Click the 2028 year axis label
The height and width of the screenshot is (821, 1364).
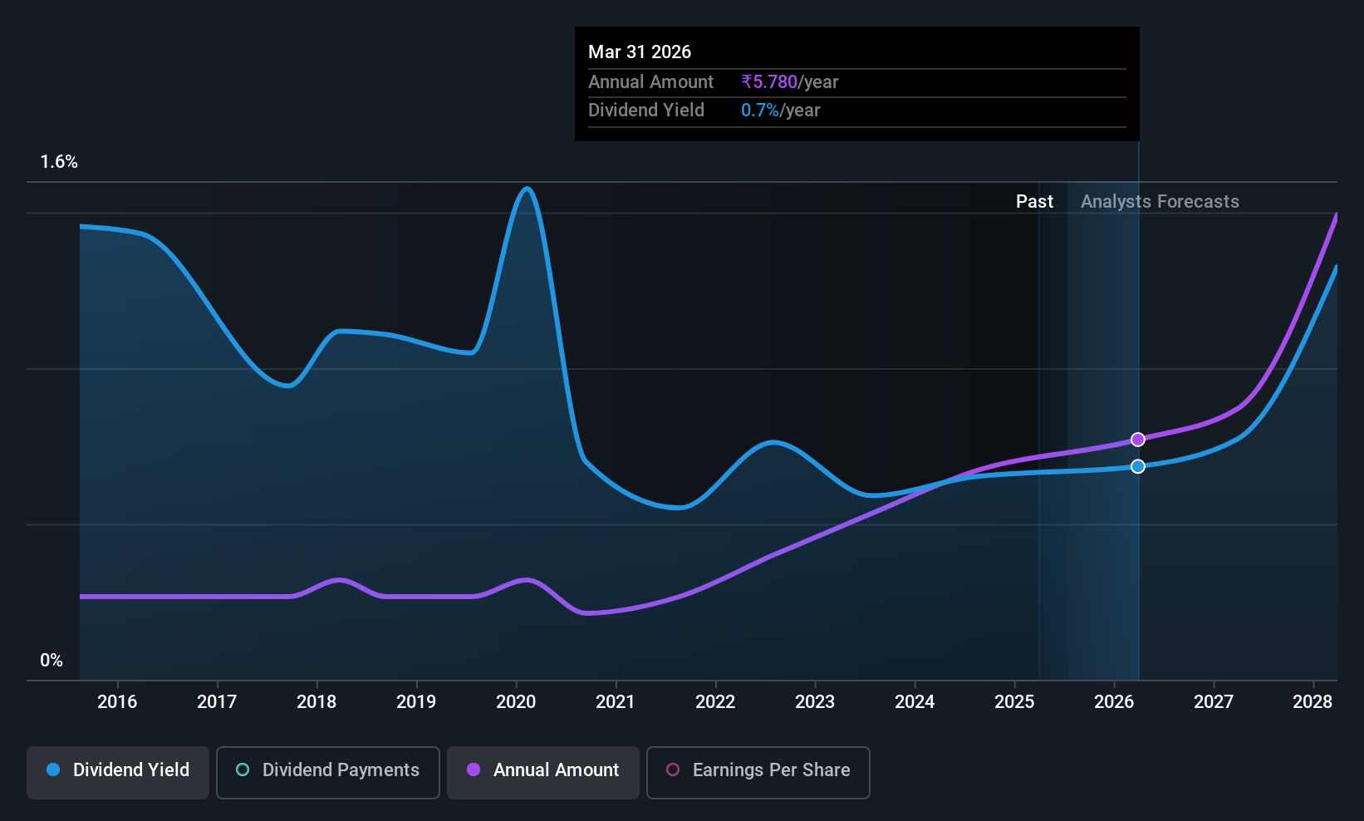[1312, 701]
